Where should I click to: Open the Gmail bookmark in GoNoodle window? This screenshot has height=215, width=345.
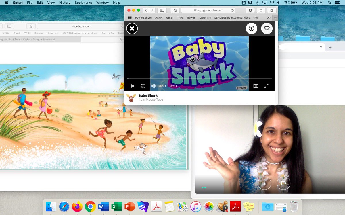point(170,18)
